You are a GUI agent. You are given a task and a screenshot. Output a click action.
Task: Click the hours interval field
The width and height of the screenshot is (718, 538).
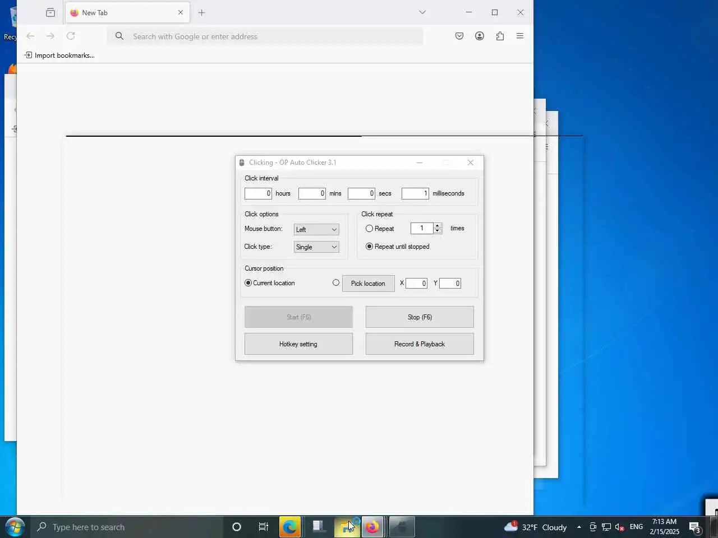[x=258, y=193]
